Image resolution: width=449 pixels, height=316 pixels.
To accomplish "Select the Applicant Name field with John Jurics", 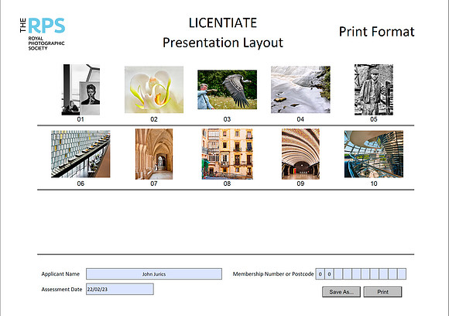I will (154, 274).
